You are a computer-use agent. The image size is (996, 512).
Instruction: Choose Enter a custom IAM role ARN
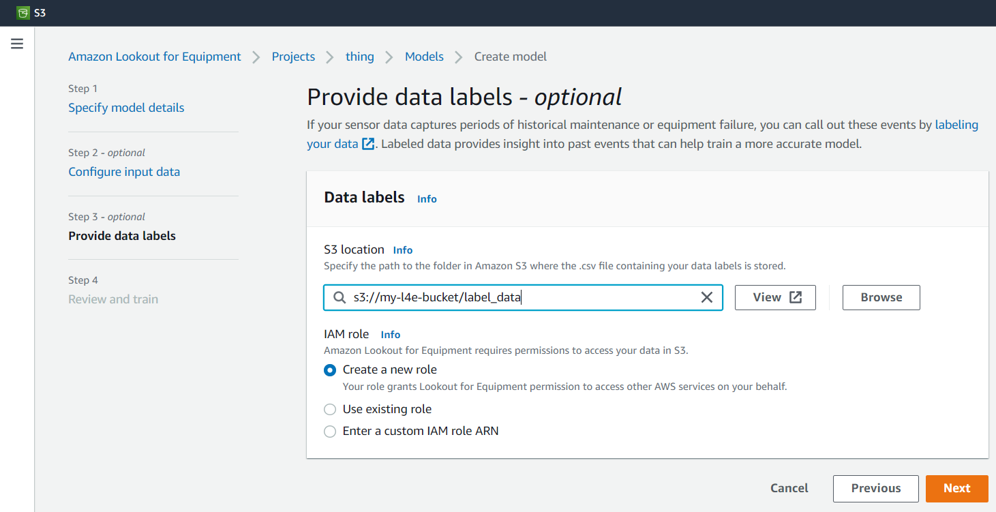pos(330,432)
